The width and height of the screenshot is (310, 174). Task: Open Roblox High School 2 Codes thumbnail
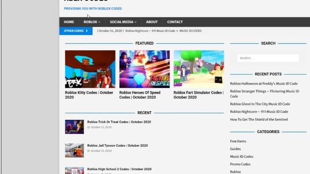pos(74,171)
